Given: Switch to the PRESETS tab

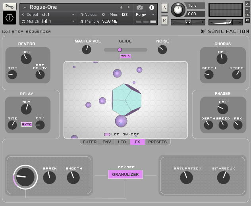Looking at the screenshot, I should (157, 142).
